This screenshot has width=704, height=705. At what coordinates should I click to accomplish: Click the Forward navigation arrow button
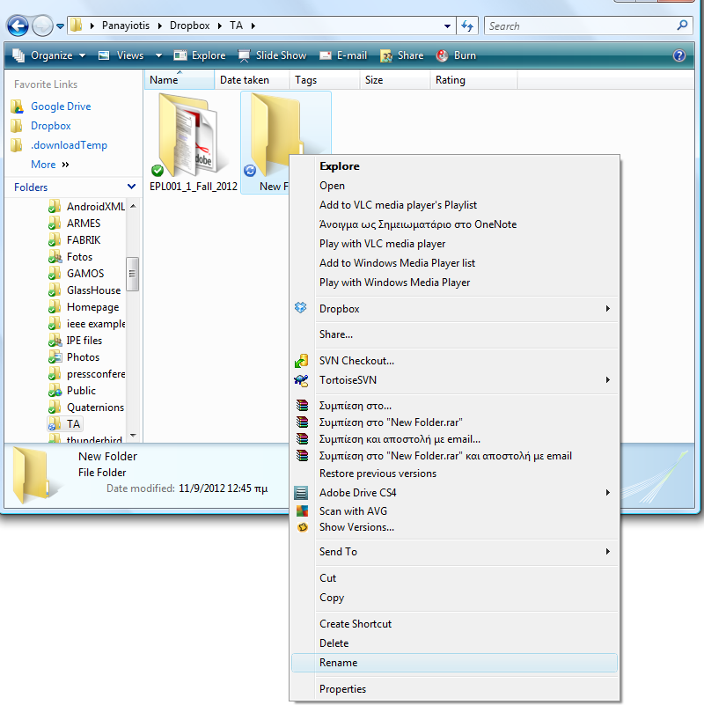pos(43,26)
